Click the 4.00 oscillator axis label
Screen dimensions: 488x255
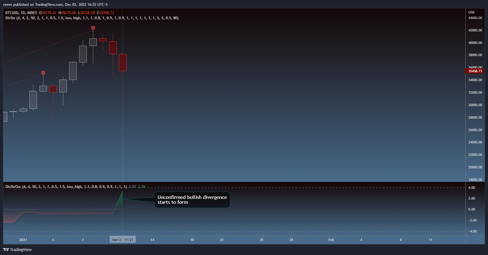pyautogui.click(x=472, y=188)
